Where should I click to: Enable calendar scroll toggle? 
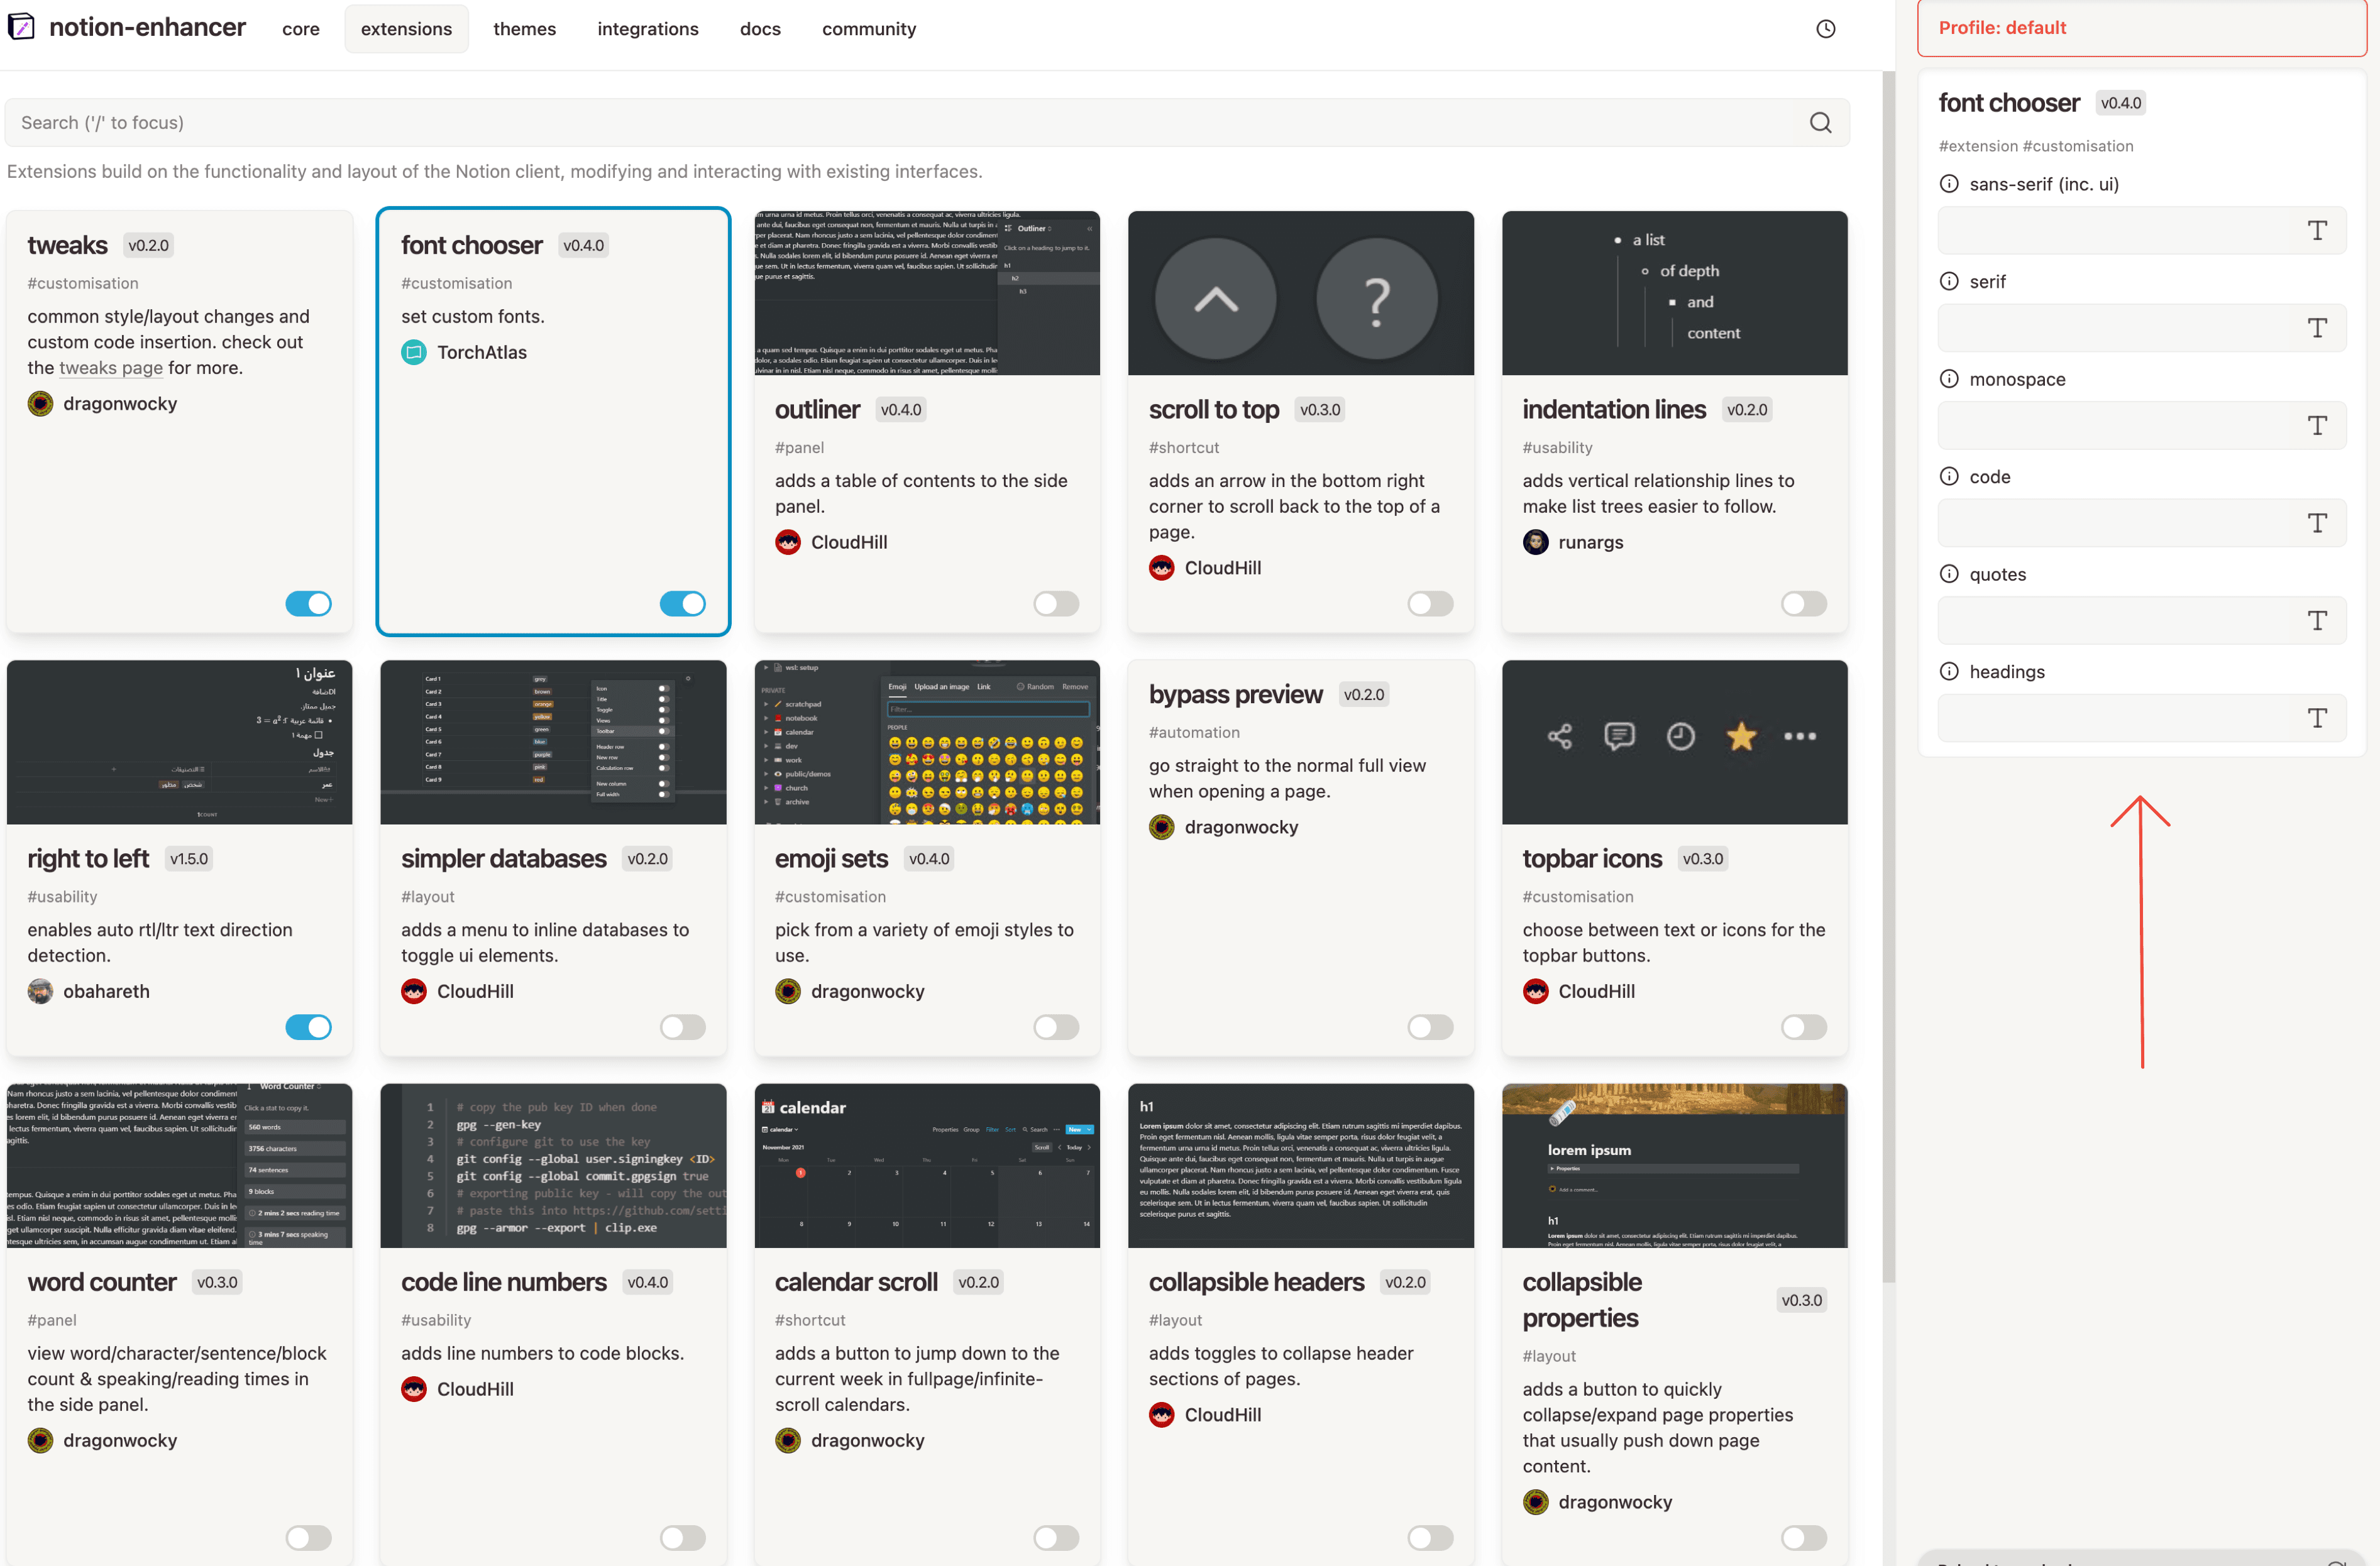point(1057,1538)
